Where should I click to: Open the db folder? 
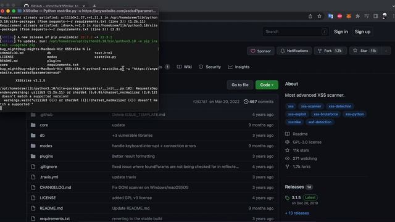[42, 136]
